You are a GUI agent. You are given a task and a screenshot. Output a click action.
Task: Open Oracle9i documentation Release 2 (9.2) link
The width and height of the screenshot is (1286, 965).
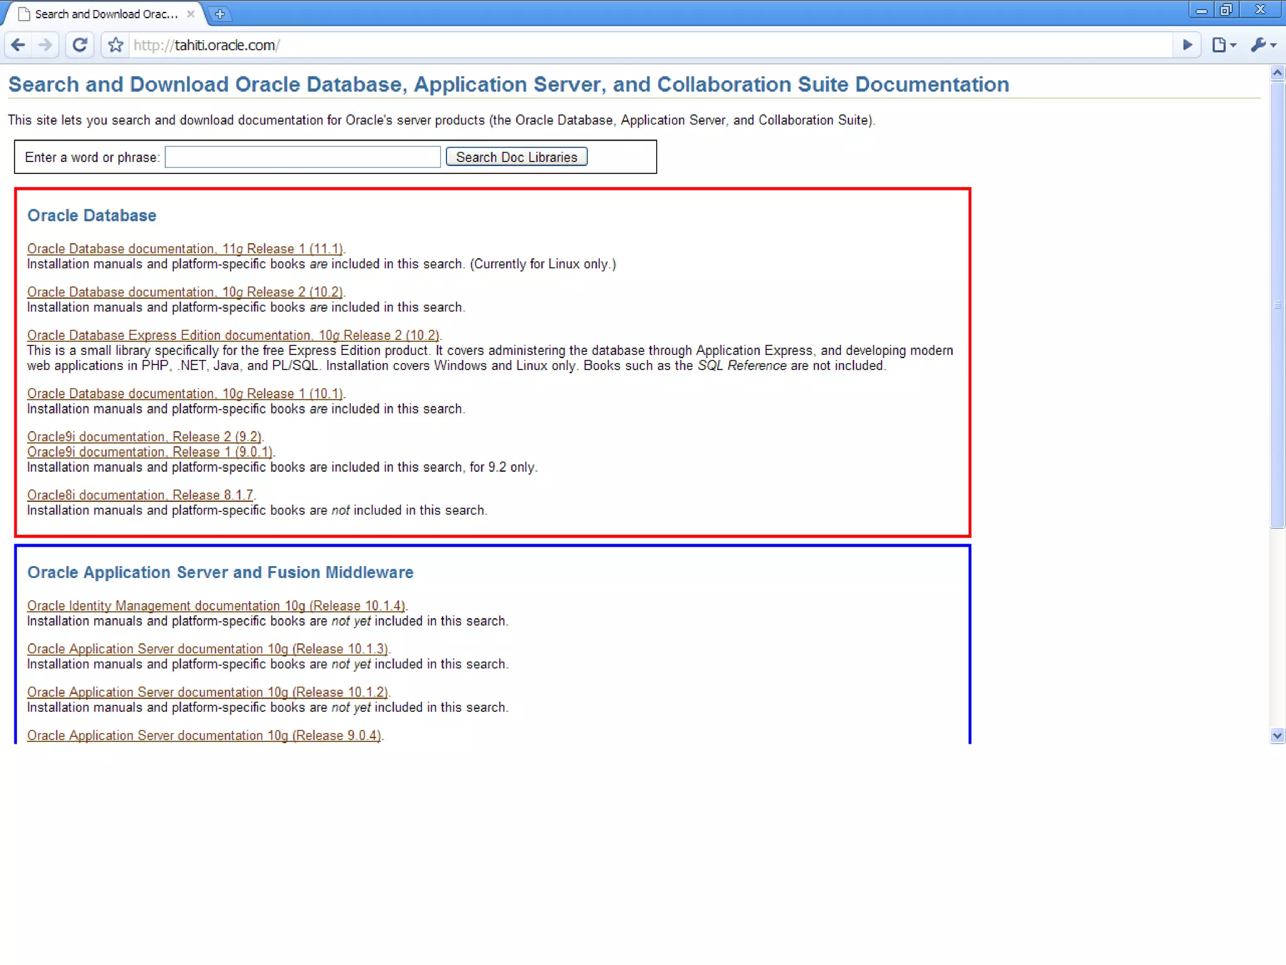[x=144, y=437]
